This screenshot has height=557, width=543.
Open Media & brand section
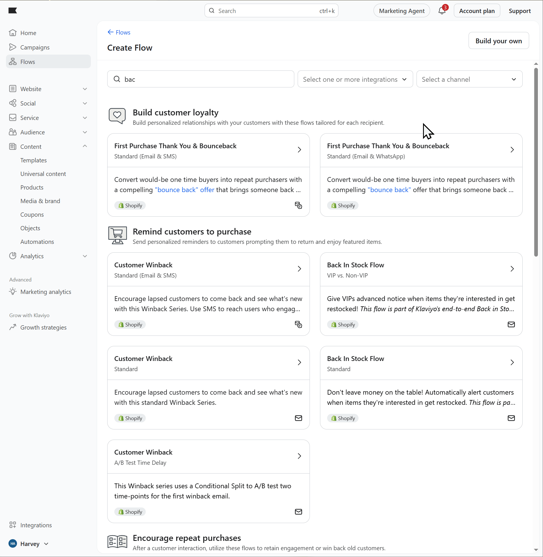(x=40, y=201)
